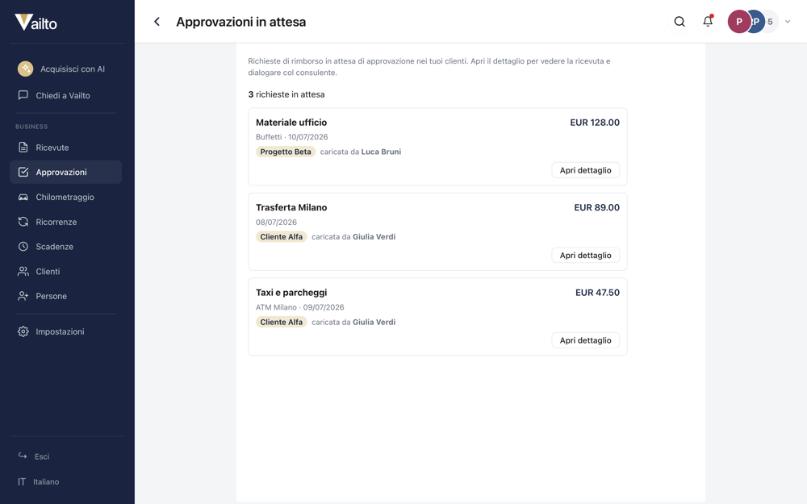Click the EUR 128.00 amount
The width and height of the screenshot is (807, 504).
tap(595, 123)
